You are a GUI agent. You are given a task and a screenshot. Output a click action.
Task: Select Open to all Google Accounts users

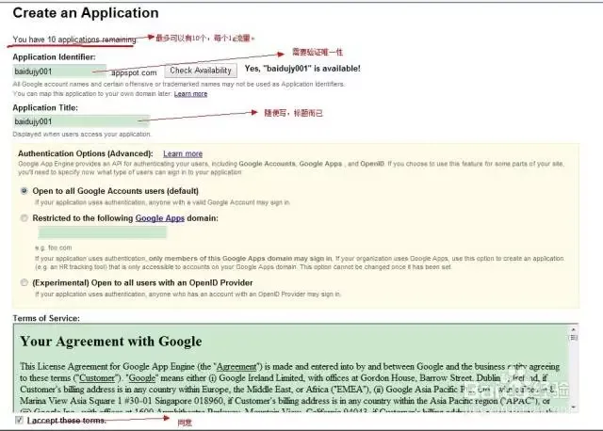(x=24, y=190)
